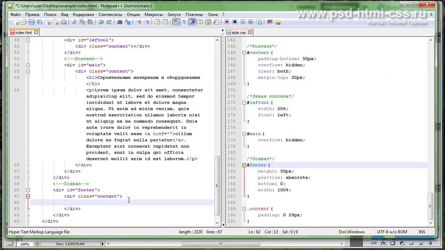Open Find with the binoculars icon
Screen dimensions: 445x250
(x=120, y=22)
